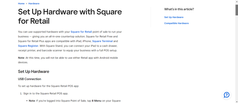Screen dimensions: 238x103
Task: Open the Square Terminal link
Action: 103,41
